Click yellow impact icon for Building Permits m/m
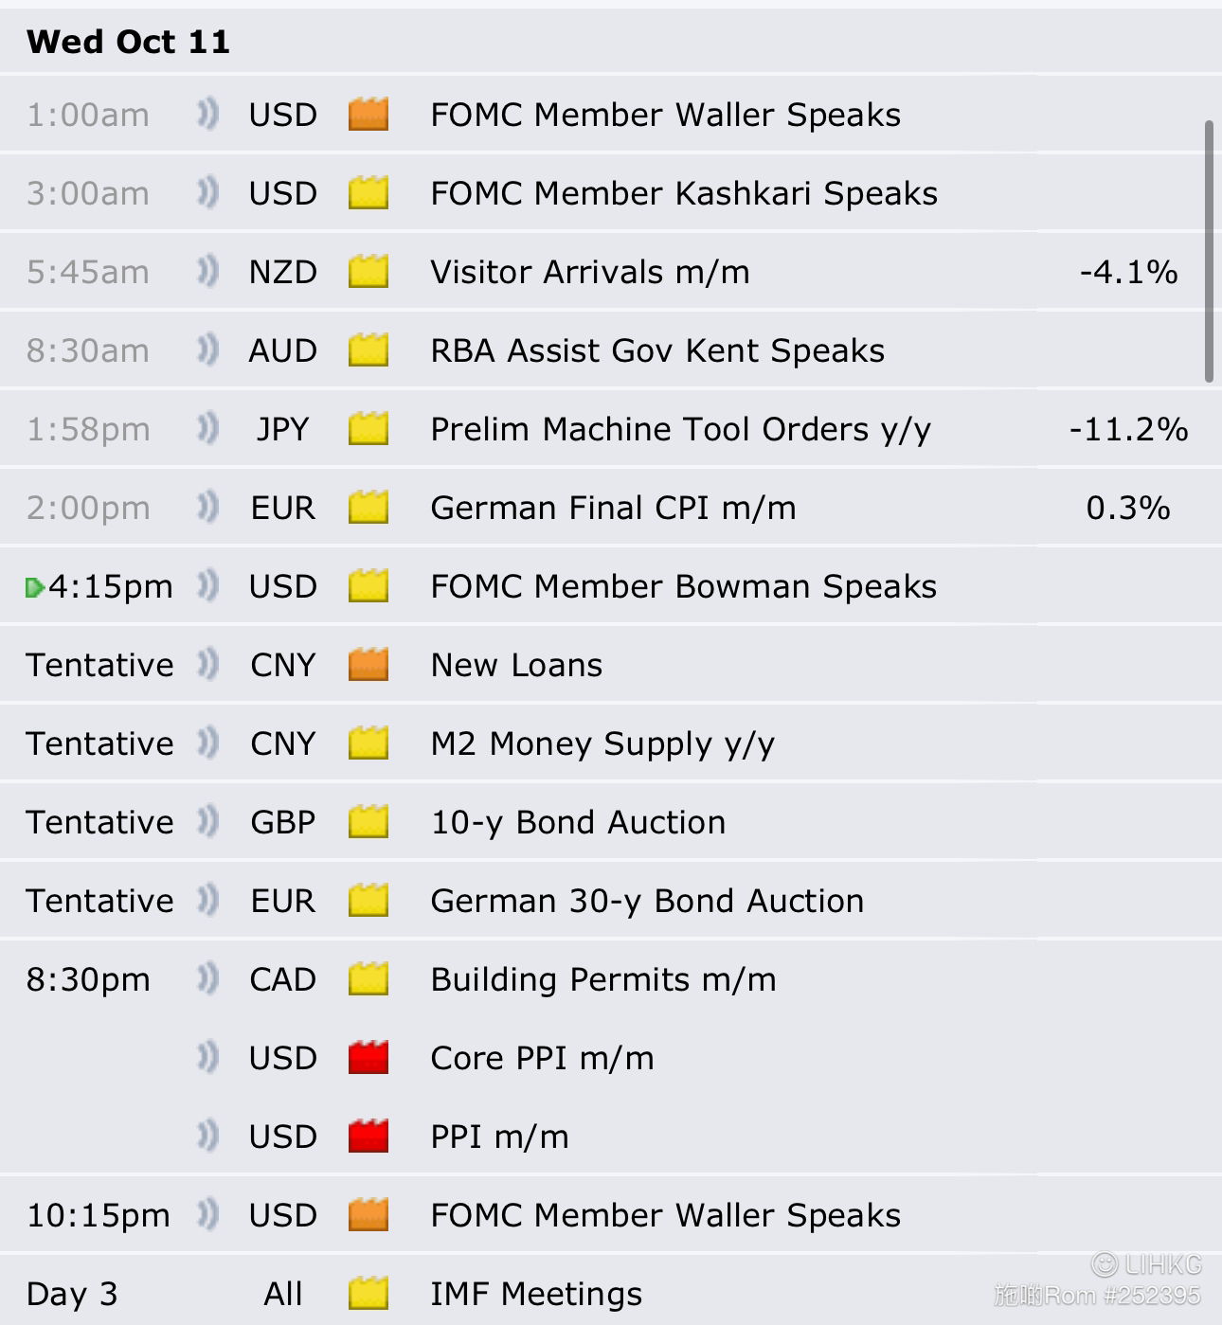Image resolution: width=1222 pixels, height=1325 pixels. click(x=368, y=979)
